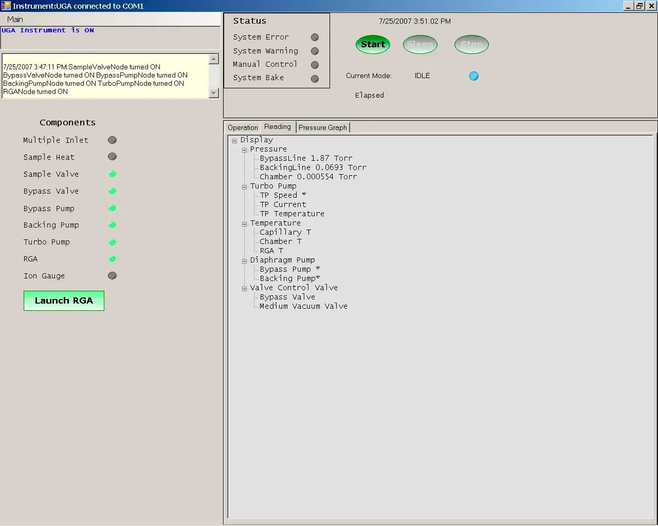Image resolution: width=658 pixels, height=526 pixels.
Task: Collapse the Display tree root node
Action: click(x=234, y=141)
